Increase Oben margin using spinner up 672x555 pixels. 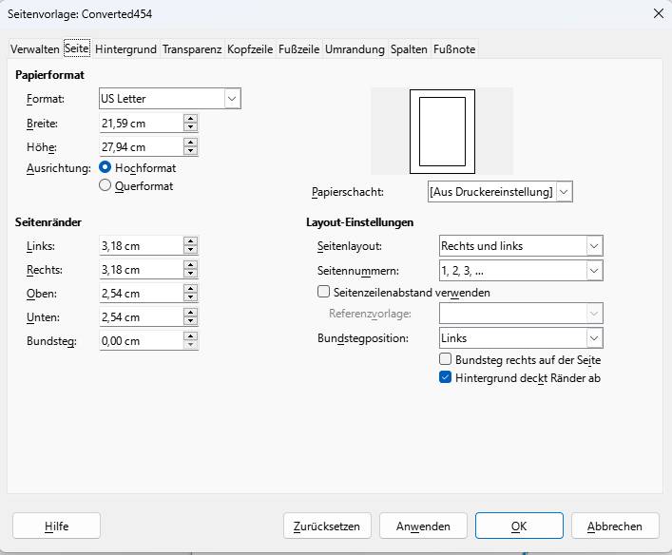pyautogui.click(x=191, y=289)
